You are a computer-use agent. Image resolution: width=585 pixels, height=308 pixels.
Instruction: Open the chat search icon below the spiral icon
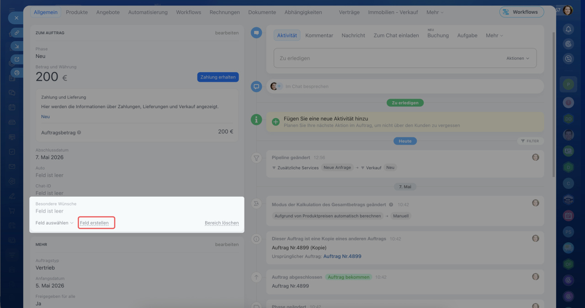568,58
